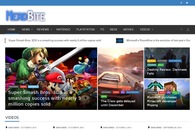Click Dave Karev author on October 6 post
Viewport: 195px width, 130px height.
coord(61,127)
